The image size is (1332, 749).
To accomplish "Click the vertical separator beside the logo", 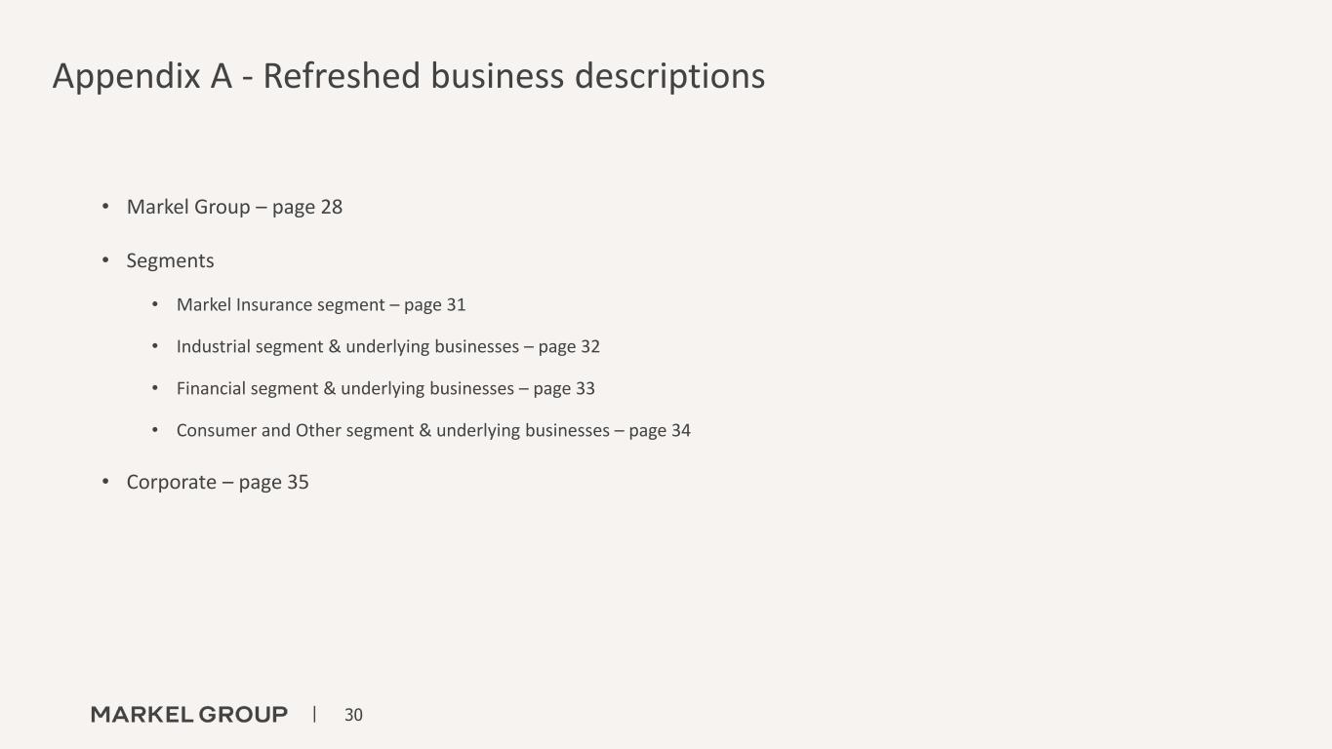I will (x=314, y=714).
